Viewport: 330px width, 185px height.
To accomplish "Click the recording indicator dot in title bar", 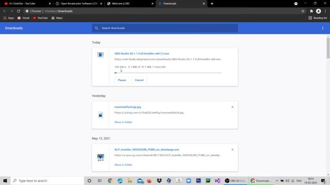I will tap(296, 4).
